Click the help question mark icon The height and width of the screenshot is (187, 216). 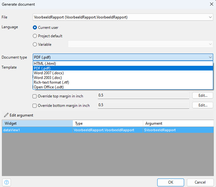click(7, 182)
